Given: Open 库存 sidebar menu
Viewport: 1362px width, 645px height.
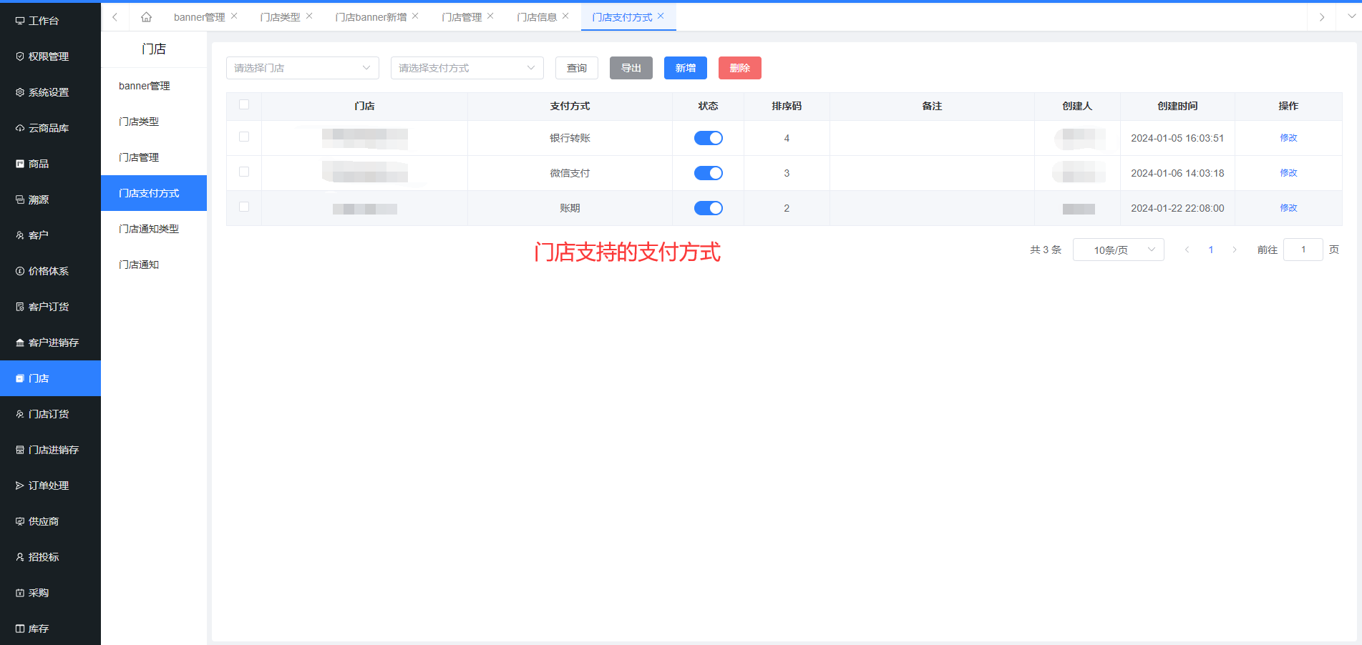Looking at the screenshot, I should click(x=50, y=629).
